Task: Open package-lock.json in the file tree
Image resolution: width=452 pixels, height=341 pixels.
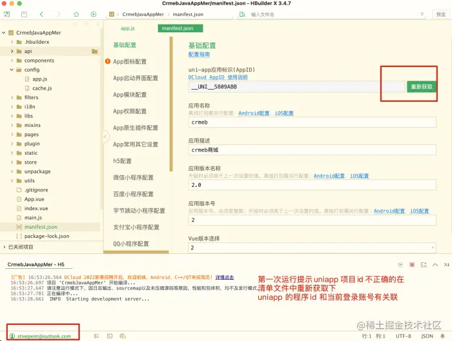Action: pyautogui.click(x=47, y=237)
